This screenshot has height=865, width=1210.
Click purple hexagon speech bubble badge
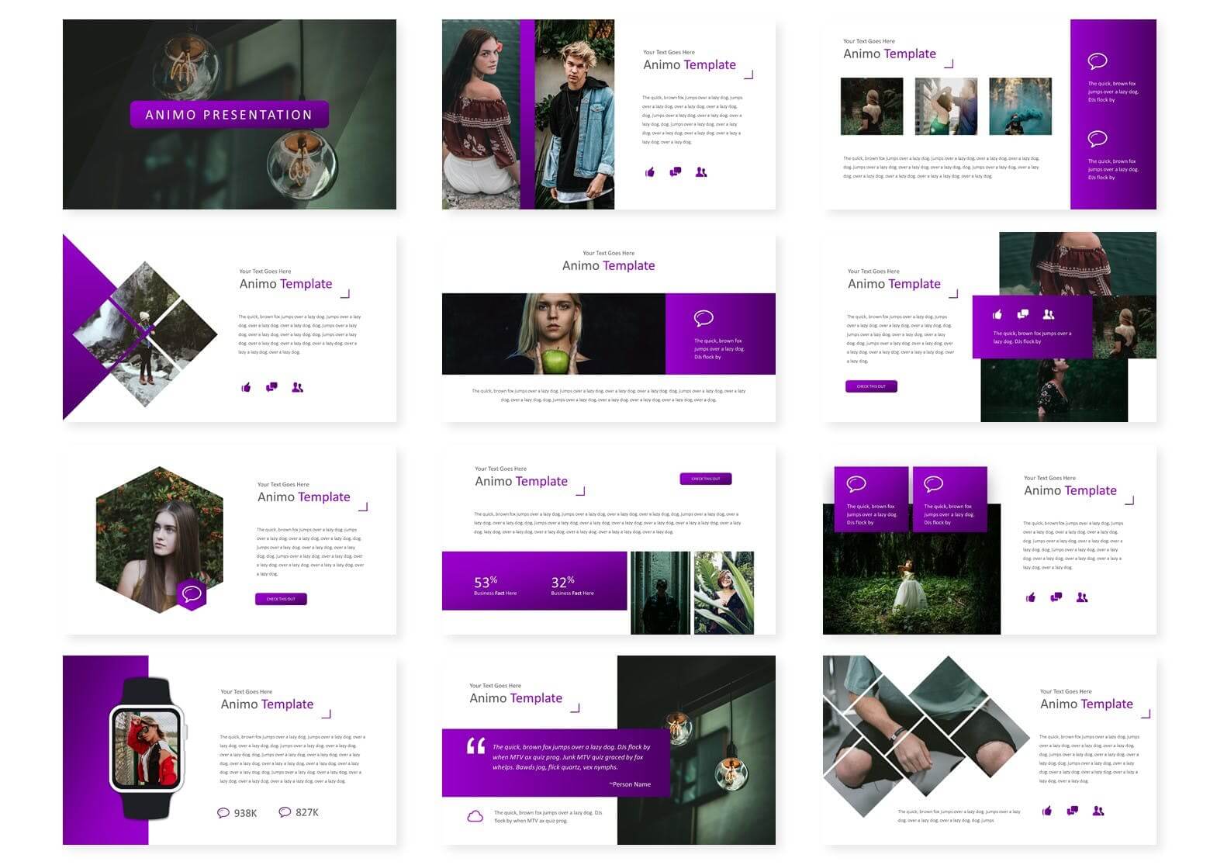(192, 594)
